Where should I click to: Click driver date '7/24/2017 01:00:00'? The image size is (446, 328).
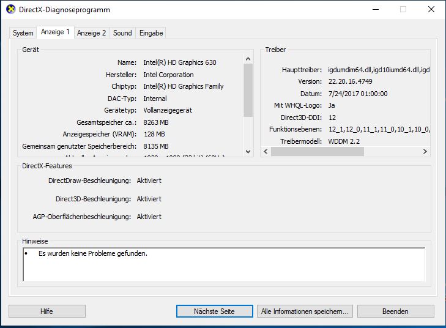358,94
